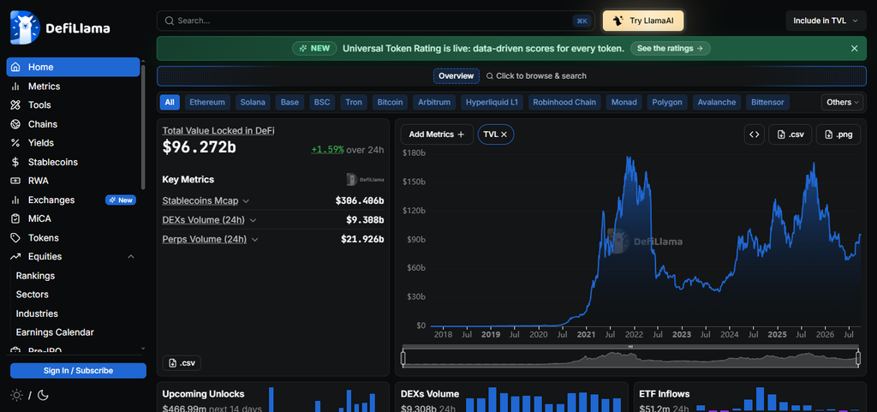Expand Stablecoins Mcap details

[246, 201]
